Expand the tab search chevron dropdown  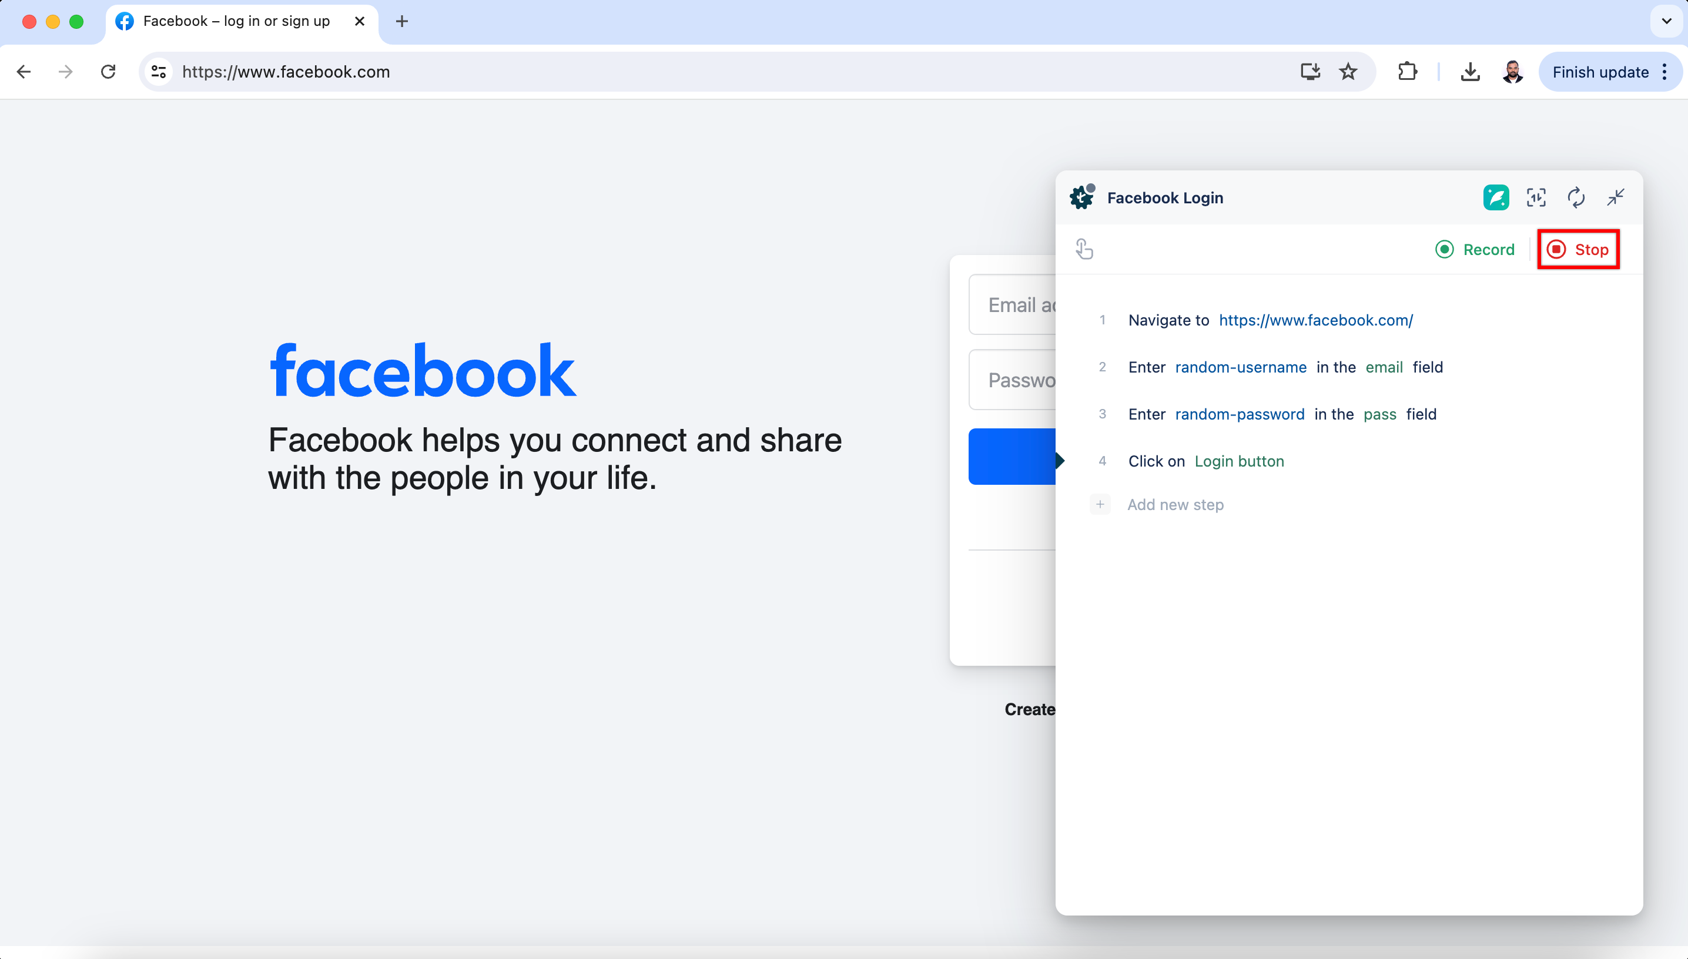pos(1666,21)
